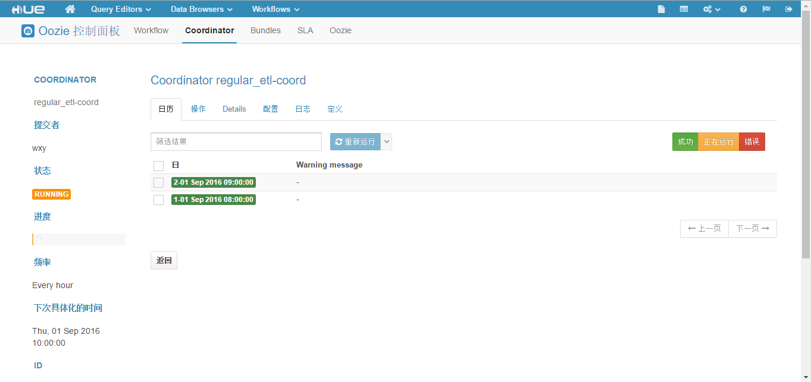Open the job browser icon in top bar
Screen dimensions: 811x382
[x=684, y=9]
